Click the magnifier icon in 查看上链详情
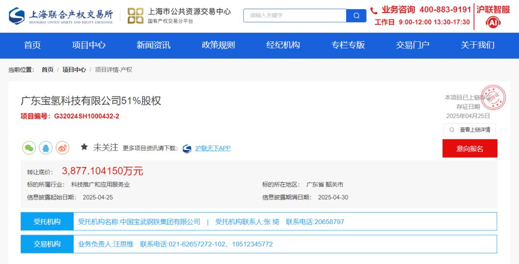519x264 pixels. 452,130
